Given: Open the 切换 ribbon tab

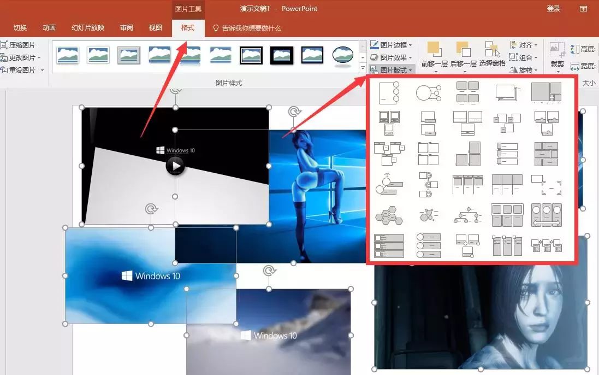Looking at the screenshot, I should pos(20,27).
